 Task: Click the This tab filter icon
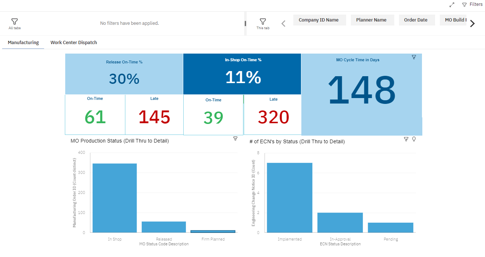click(x=263, y=22)
